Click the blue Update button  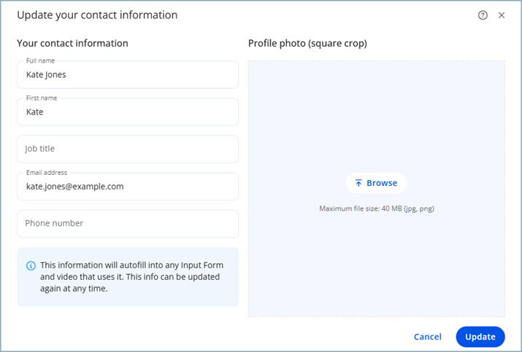pos(480,337)
